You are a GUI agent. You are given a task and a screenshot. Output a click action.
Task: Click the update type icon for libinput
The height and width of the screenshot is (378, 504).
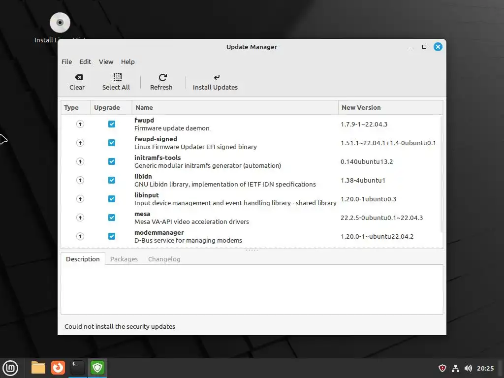(80, 199)
